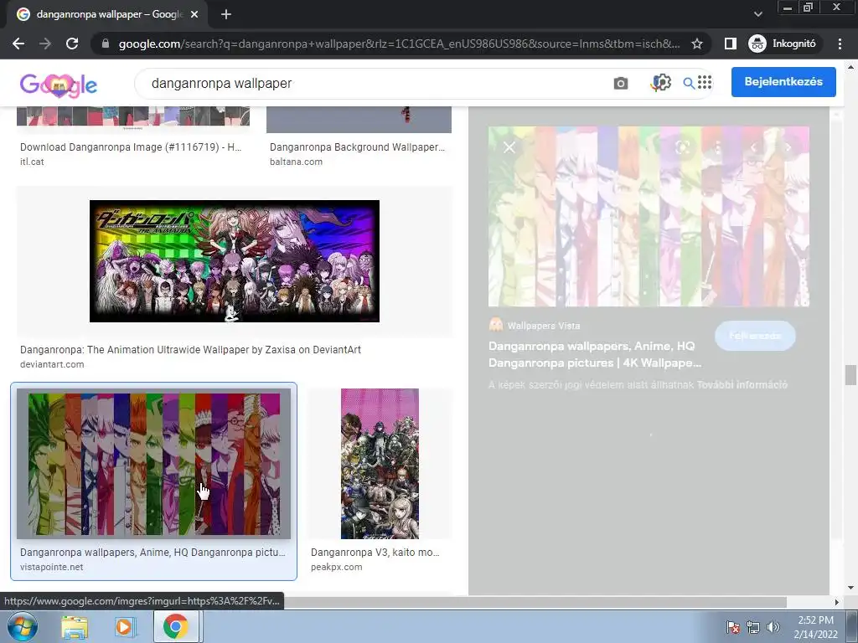Search by image with the camera icon
Screen dimensions: 858x643
621,83
